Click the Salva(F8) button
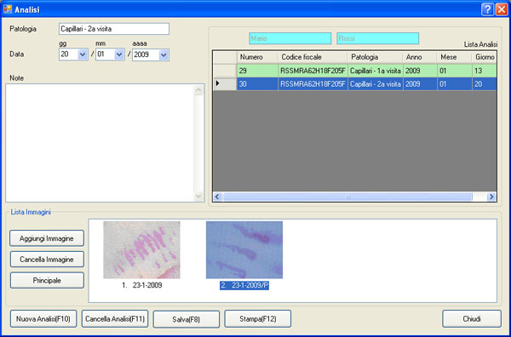The width and height of the screenshot is (511, 337). coord(186,319)
